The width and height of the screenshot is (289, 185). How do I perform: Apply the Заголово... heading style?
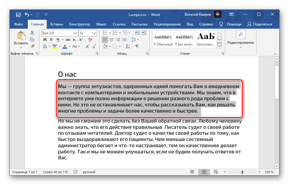pos(206,40)
